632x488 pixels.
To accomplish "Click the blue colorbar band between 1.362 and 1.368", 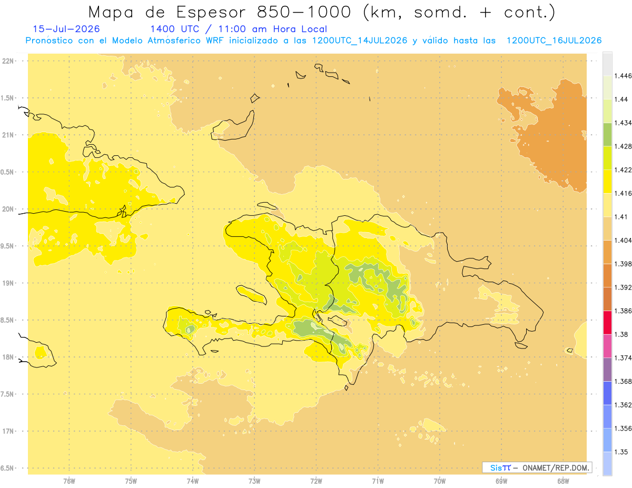I will point(607,393).
